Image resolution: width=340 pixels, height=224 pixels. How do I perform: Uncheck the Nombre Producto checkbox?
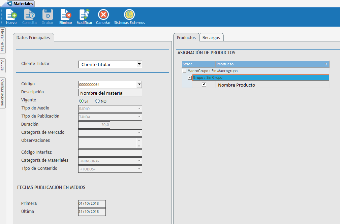204,85
